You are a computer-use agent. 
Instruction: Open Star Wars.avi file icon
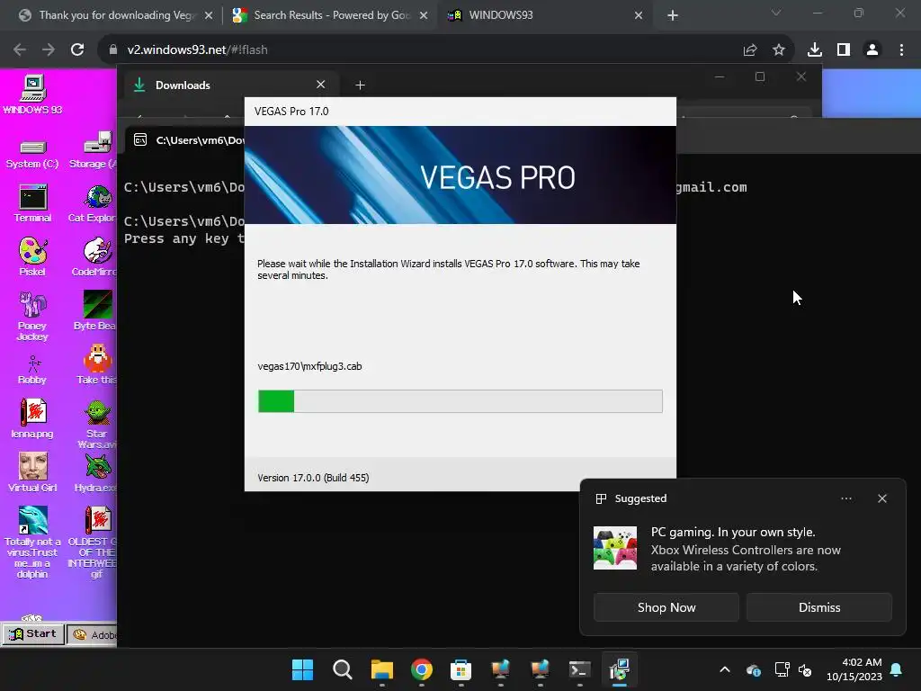pyautogui.click(x=97, y=425)
